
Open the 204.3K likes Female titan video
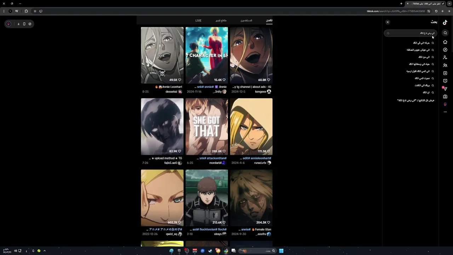(251, 198)
